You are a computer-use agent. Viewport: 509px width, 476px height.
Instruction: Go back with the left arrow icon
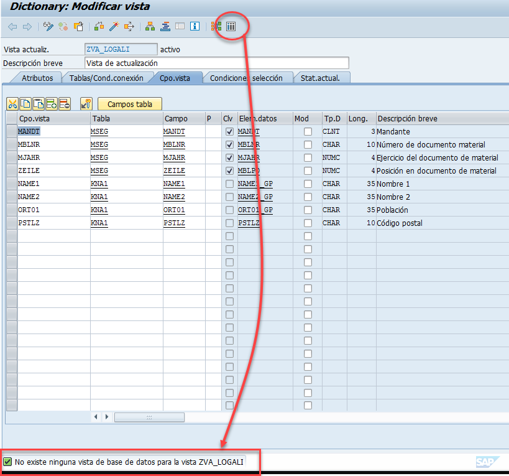tap(12, 27)
